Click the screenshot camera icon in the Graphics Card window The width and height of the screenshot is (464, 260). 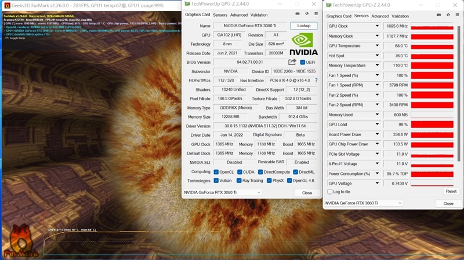[x=298, y=13]
